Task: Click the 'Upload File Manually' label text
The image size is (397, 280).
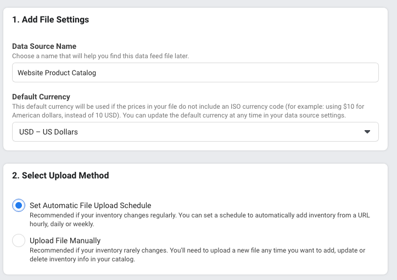Action: (x=65, y=240)
